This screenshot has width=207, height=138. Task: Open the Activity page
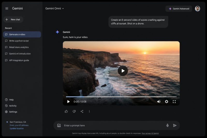point(11,106)
